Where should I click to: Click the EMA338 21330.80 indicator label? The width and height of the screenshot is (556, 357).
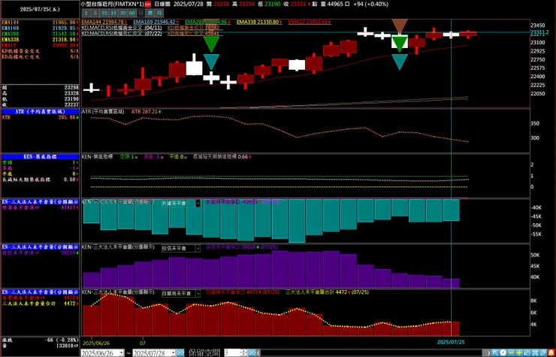tap(259, 22)
